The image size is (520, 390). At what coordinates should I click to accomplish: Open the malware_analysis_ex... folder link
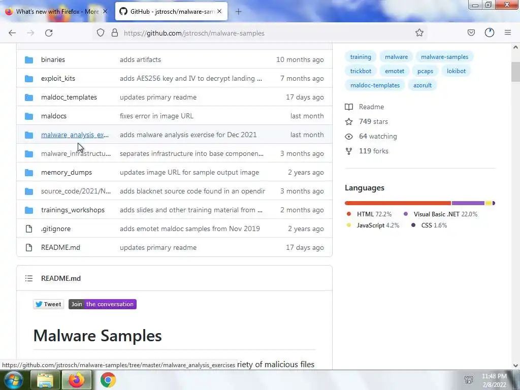click(75, 135)
